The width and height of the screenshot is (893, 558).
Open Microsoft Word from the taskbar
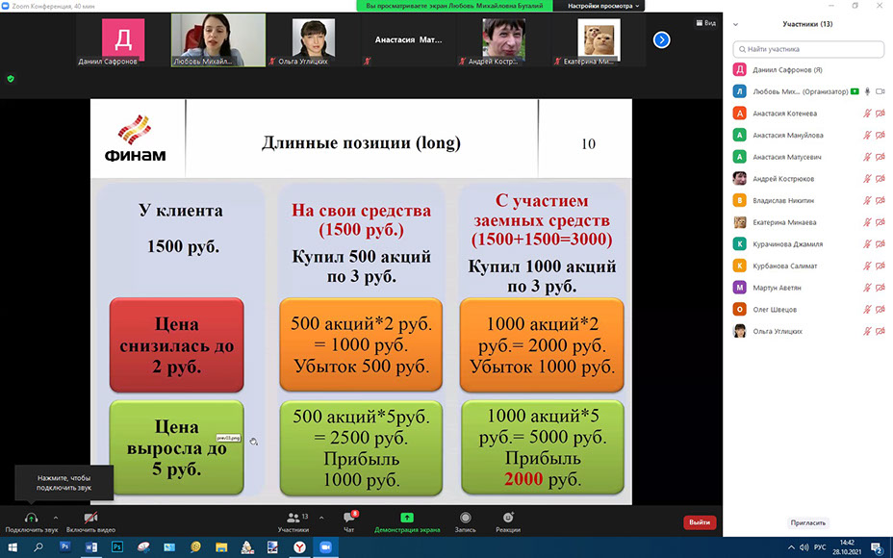pyautogui.click(x=91, y=546)
